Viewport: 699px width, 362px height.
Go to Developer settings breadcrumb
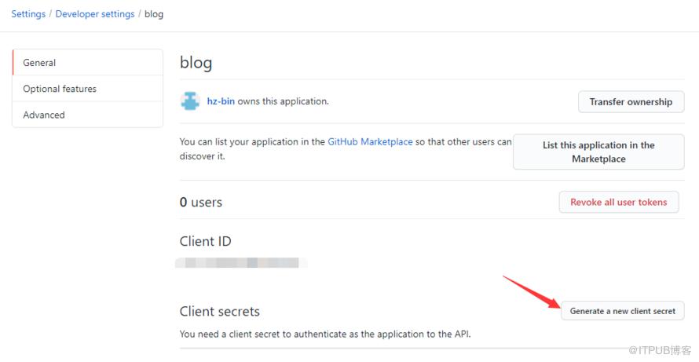[95, 14]
